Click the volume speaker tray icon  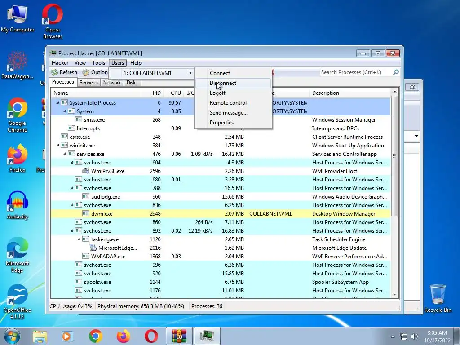(x=415, y=336)
